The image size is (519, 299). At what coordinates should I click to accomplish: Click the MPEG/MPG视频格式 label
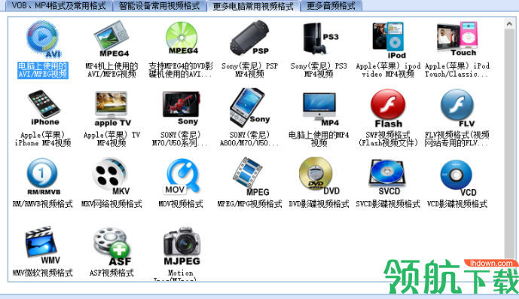pos(249,204)
